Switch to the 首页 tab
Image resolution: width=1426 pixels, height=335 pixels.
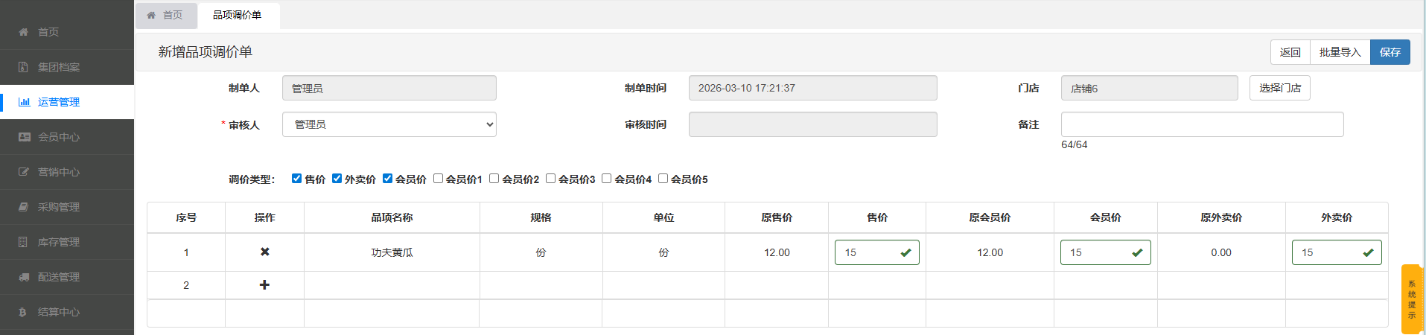click(x=165, y=15)
